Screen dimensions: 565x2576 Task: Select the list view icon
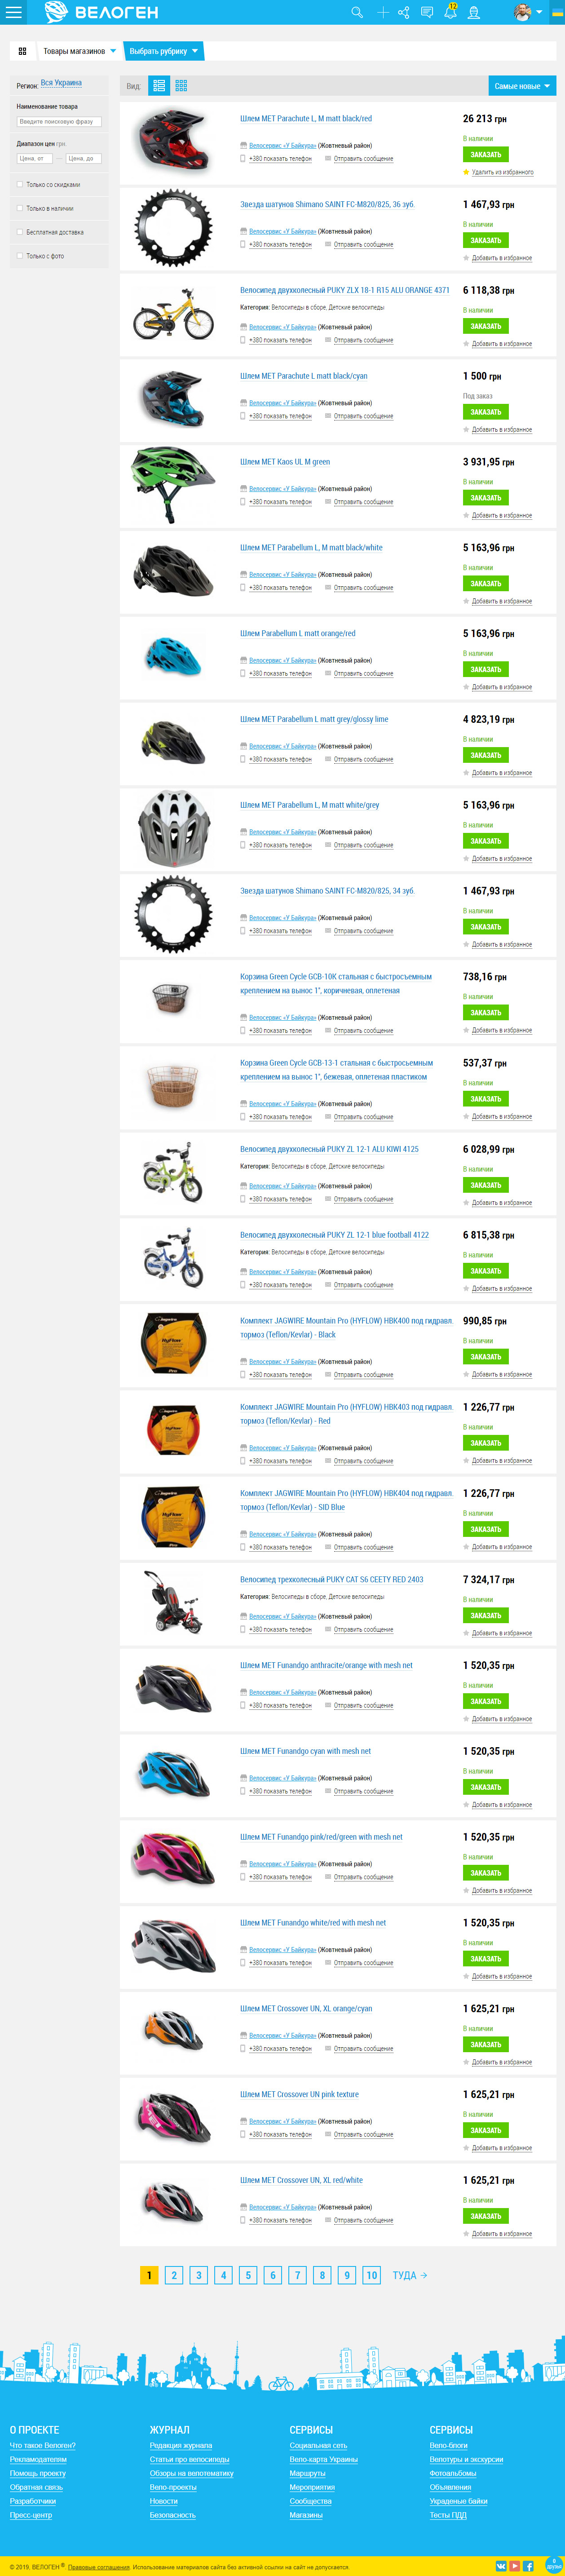pyautogui.click(x=159, y=86)
